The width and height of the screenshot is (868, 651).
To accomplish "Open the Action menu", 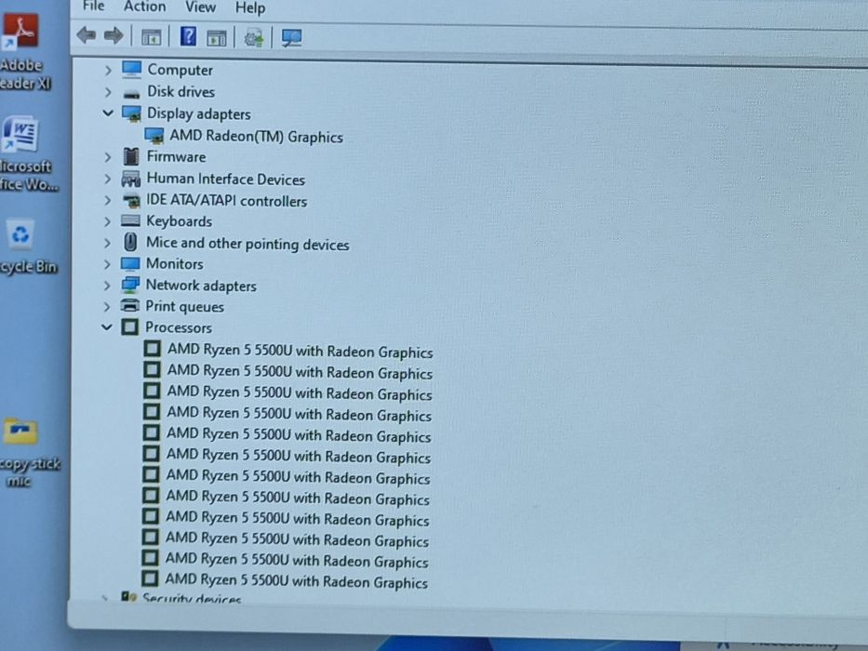I will pos(144,7).
